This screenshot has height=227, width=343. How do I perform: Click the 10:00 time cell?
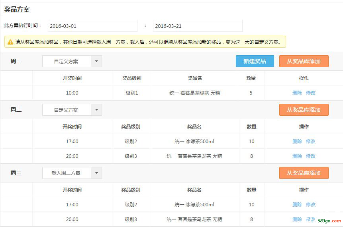72,93
